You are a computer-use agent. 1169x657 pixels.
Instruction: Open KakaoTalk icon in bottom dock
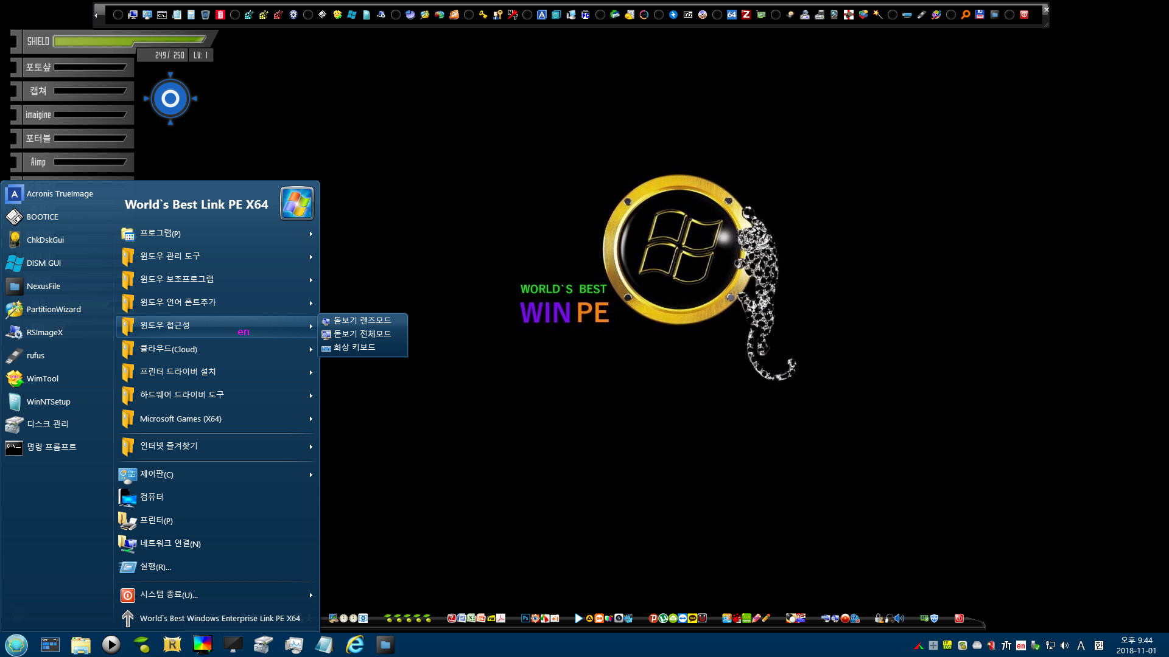click(692, 618)
